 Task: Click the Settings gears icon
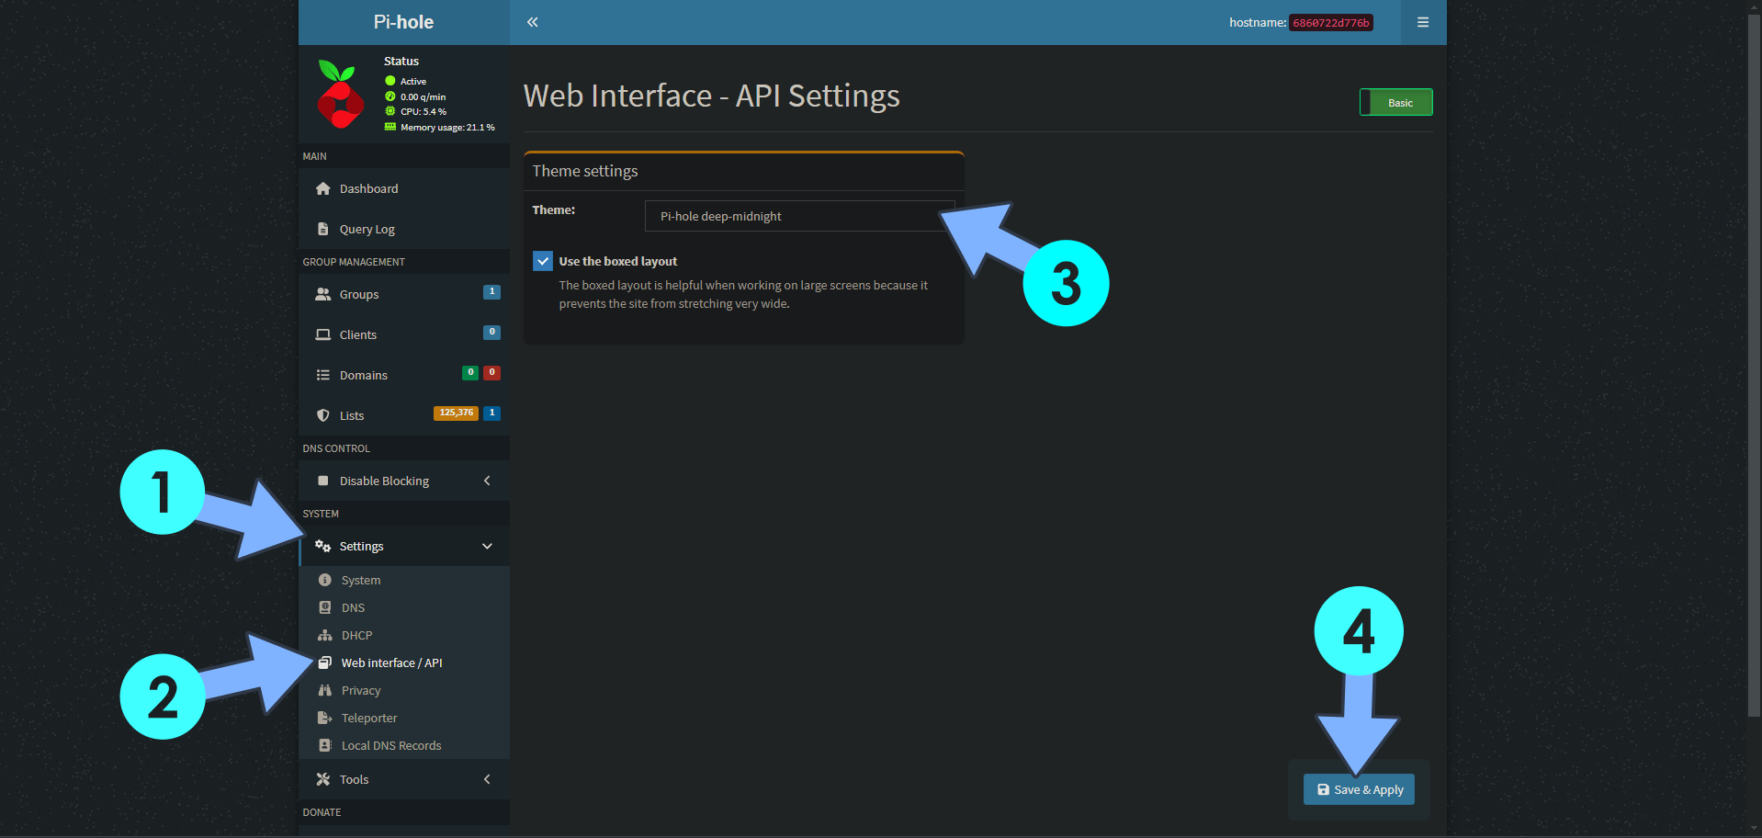pos(322,546)
